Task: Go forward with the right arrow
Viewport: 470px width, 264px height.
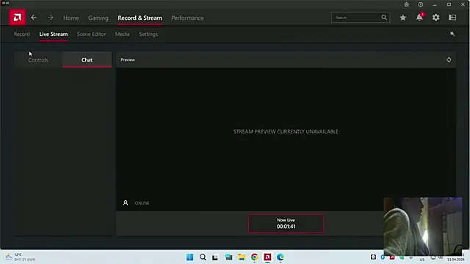Action: tap(50, 18)
